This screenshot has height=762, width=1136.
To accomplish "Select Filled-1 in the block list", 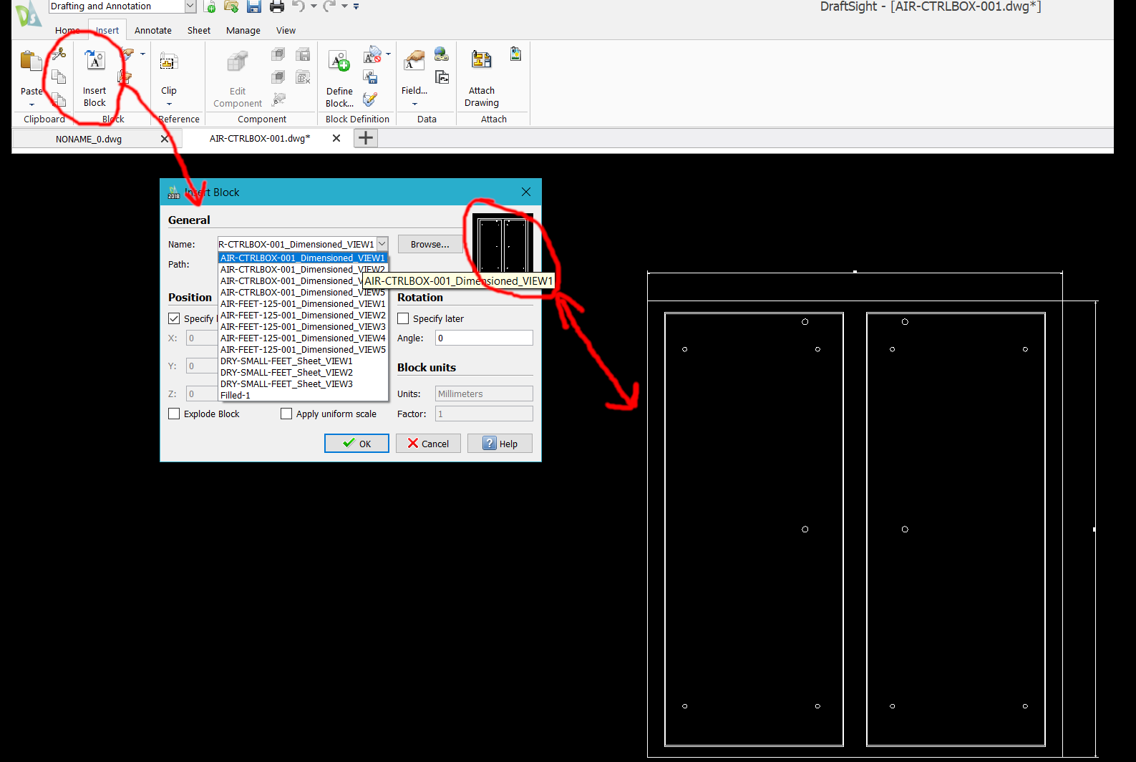I will tap(303, 396).
